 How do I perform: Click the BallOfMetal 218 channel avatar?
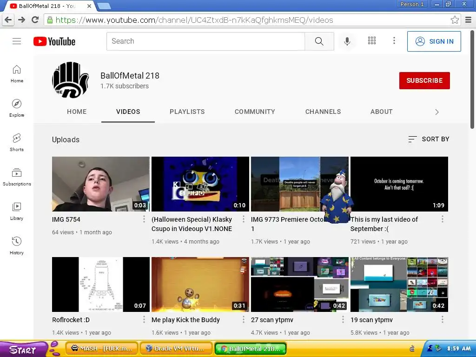coord(71,80)
